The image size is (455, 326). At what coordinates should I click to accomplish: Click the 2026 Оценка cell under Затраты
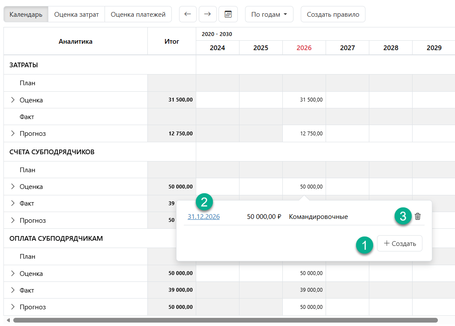(x=304, y=100)
